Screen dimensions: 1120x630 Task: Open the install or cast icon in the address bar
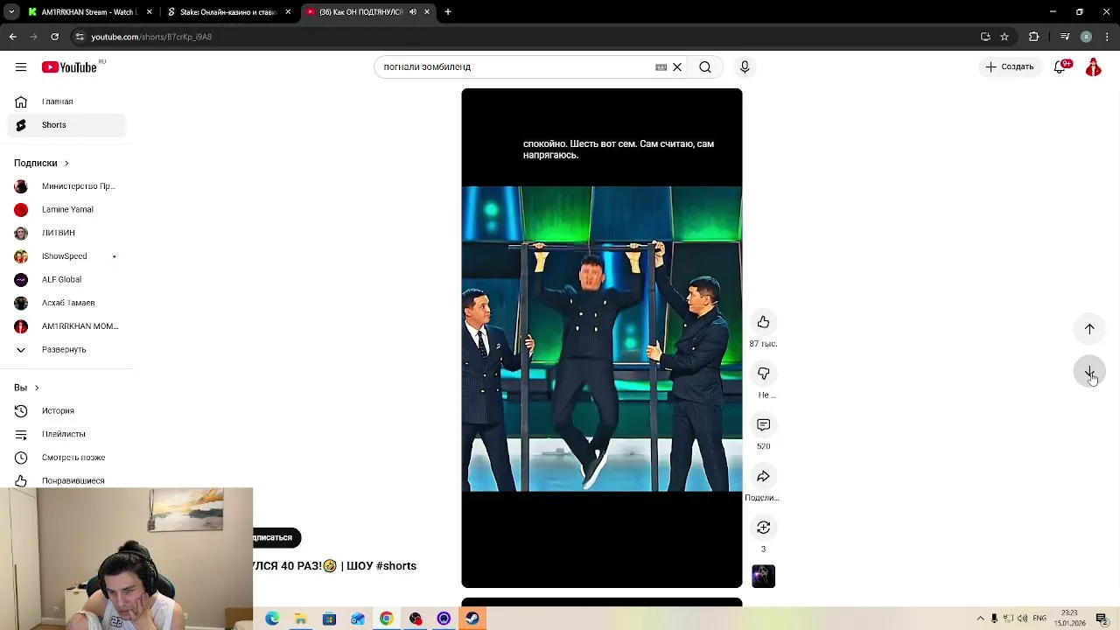click(x=985, y=37)
